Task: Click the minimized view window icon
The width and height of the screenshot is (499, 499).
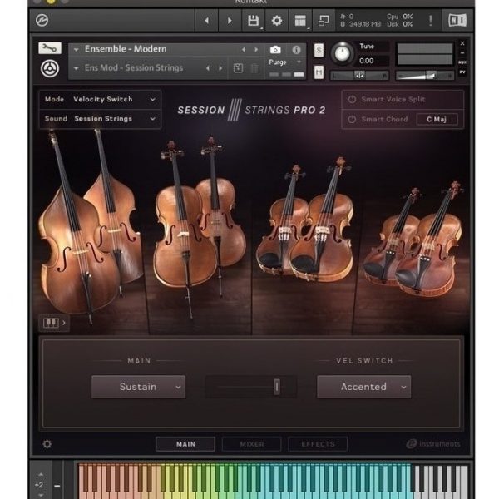Action: (x=324, y=21)
